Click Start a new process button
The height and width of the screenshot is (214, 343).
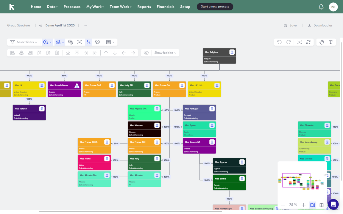pos(215,7)
